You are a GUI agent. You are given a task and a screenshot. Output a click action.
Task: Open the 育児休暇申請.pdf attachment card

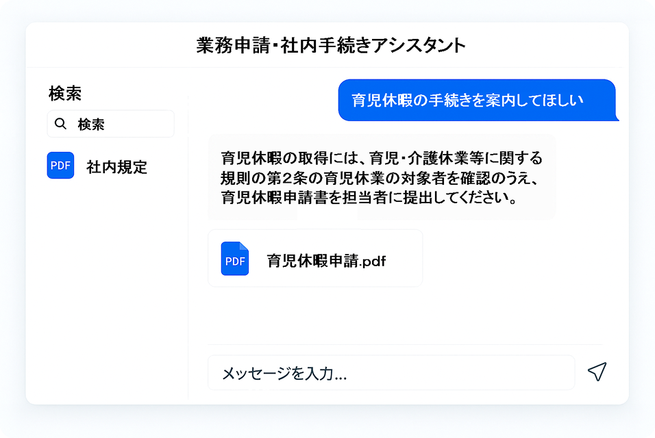315,258
